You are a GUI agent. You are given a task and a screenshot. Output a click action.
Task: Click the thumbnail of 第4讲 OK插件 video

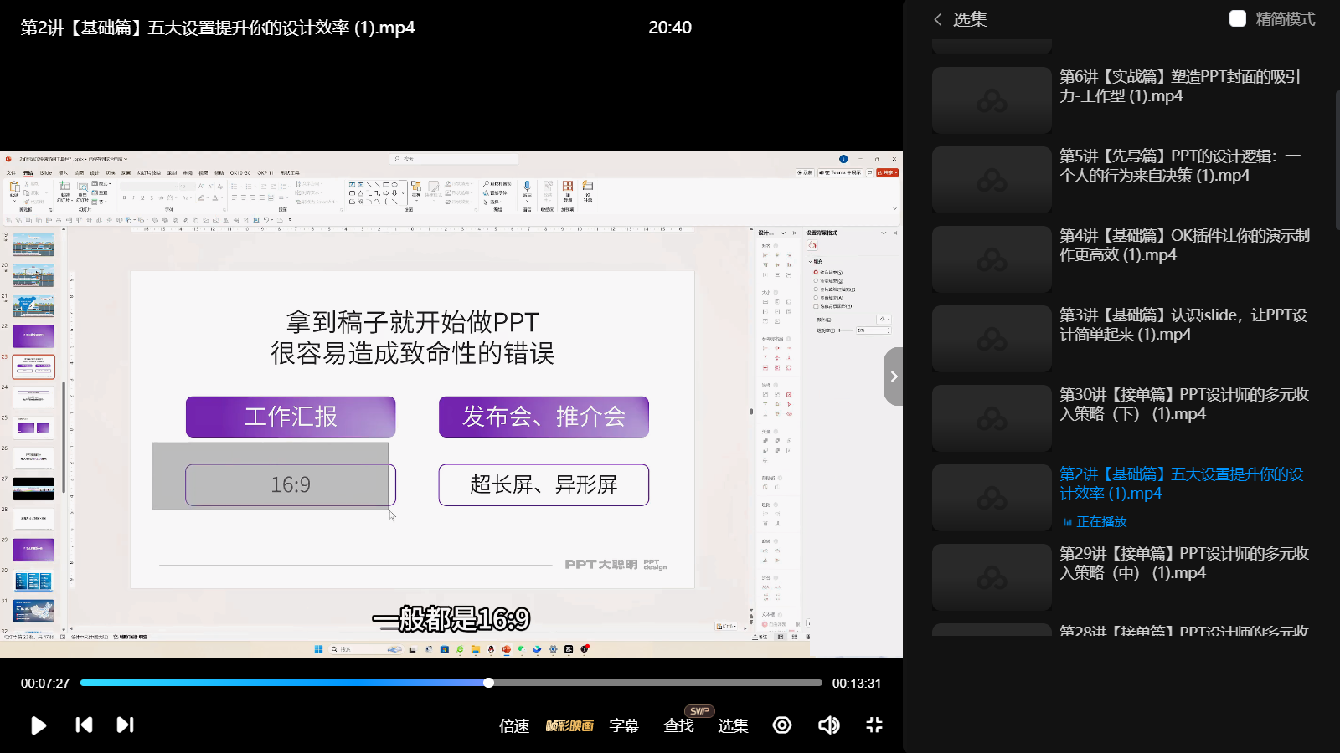[992, 259]
